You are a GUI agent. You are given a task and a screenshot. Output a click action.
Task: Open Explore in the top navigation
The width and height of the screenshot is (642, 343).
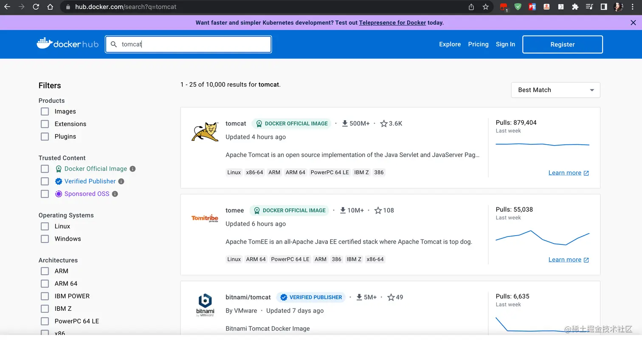click(x=450, y=44)
